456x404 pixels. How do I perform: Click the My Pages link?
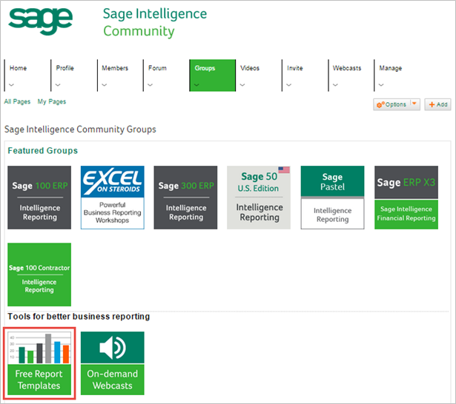52,101
